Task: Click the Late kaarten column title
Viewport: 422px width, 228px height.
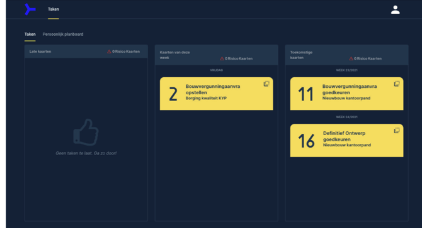Action: click(x=40, y=52)
